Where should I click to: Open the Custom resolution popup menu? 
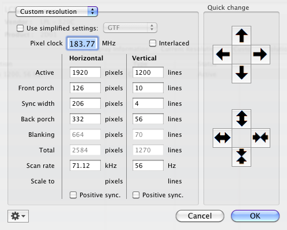coord(56,11)
